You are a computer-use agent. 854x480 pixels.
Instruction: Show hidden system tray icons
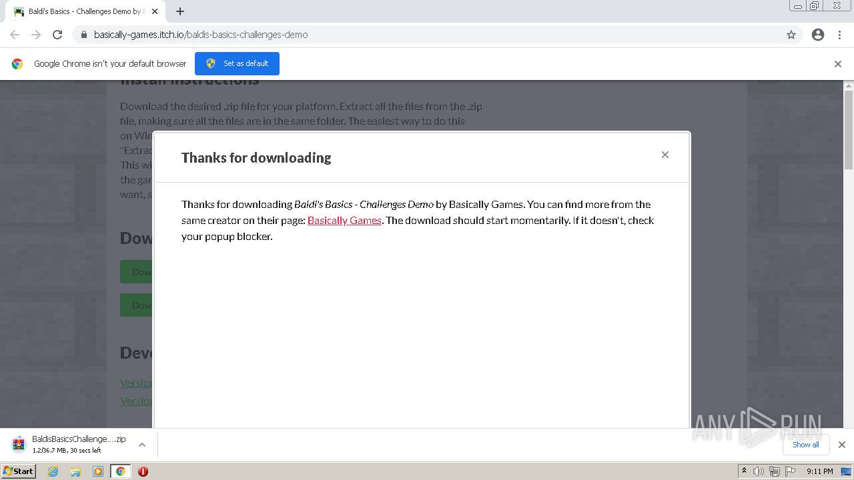click(x=744, y=471)
